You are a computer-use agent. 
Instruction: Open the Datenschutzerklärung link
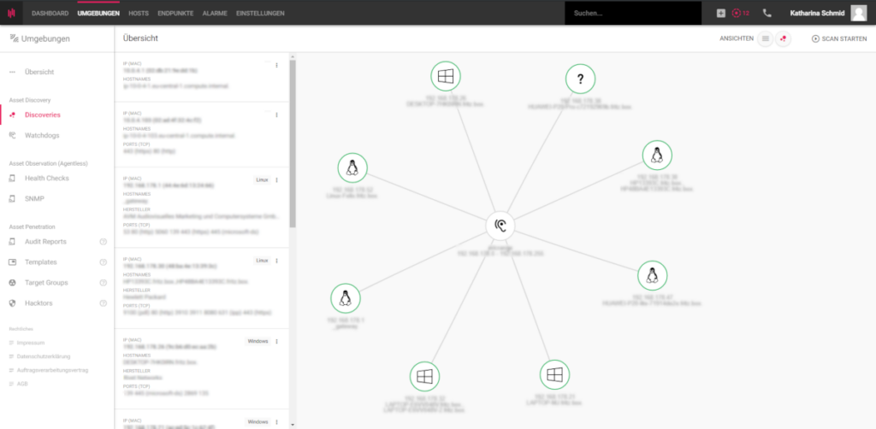click(x=44, y=356)
